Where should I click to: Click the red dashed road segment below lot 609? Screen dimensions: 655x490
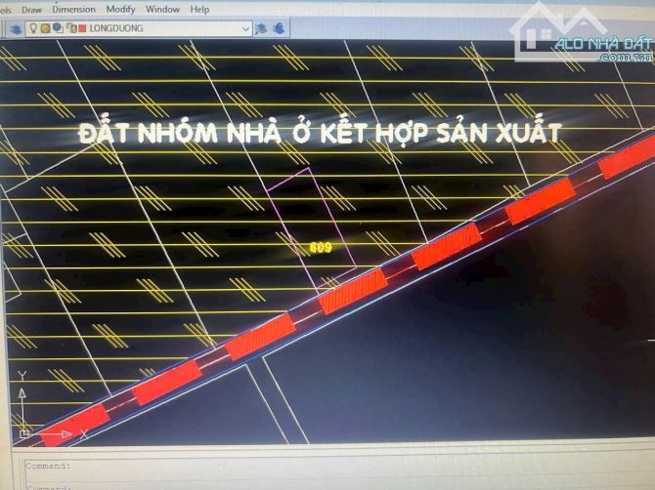click(x=353, y=291)
